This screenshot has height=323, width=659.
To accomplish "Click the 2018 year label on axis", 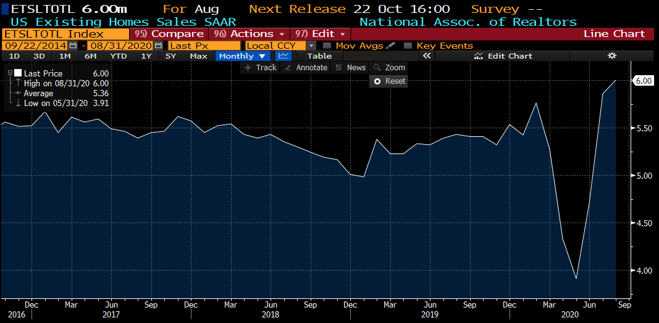I will [x=271, y=314].
